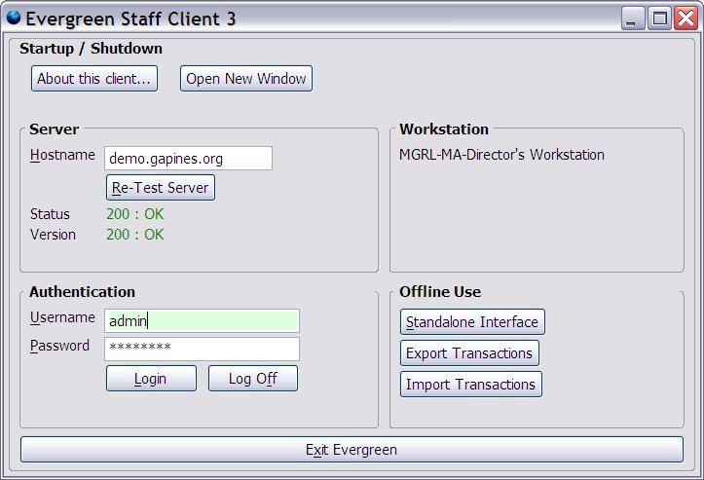Click into the Username field containing admin

point(202,321)
